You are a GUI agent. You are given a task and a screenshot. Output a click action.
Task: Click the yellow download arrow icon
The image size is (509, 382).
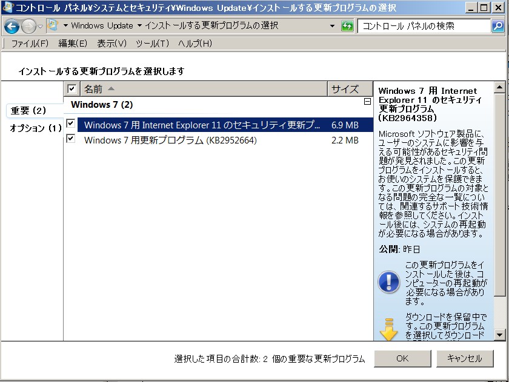click(x=388, y=330)
